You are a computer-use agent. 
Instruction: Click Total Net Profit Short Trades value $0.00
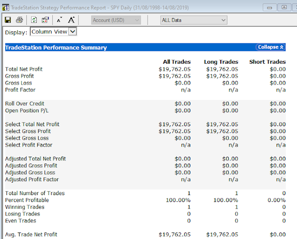[278, 69]
